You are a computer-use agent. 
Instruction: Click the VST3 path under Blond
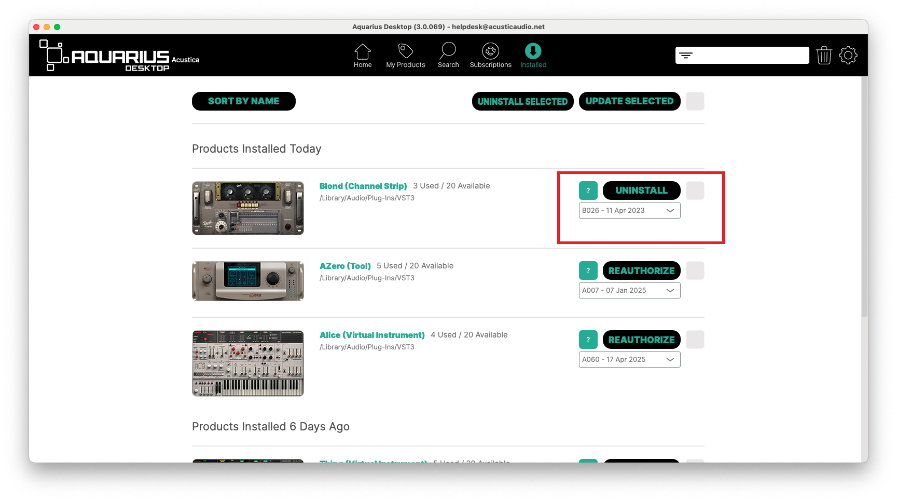[x=367, y=198]
